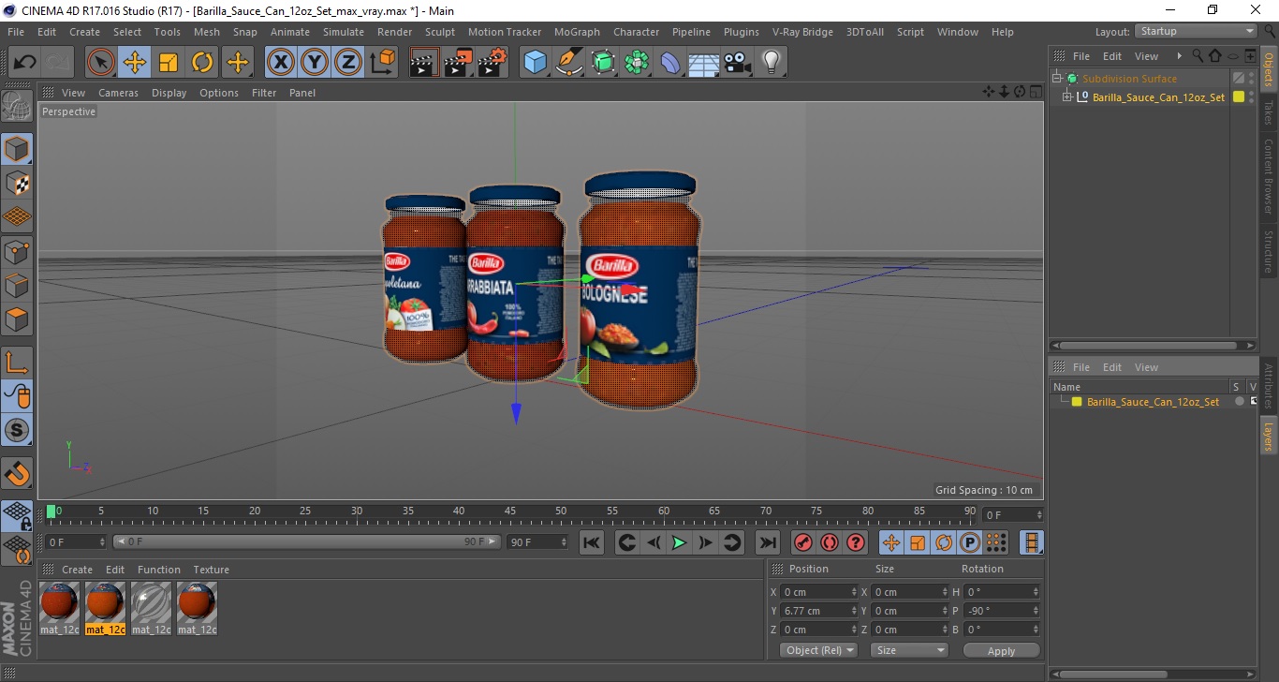Add a Cube primitive object
This screenshot has width=1279, height=682.
pyautogui.click(x=535, y=63)
